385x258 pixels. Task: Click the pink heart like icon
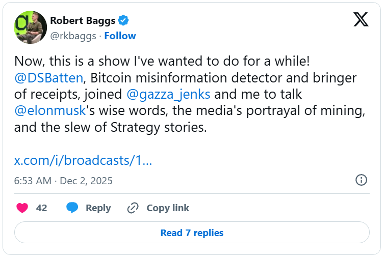pyautogui.click(x=22, y=208)
